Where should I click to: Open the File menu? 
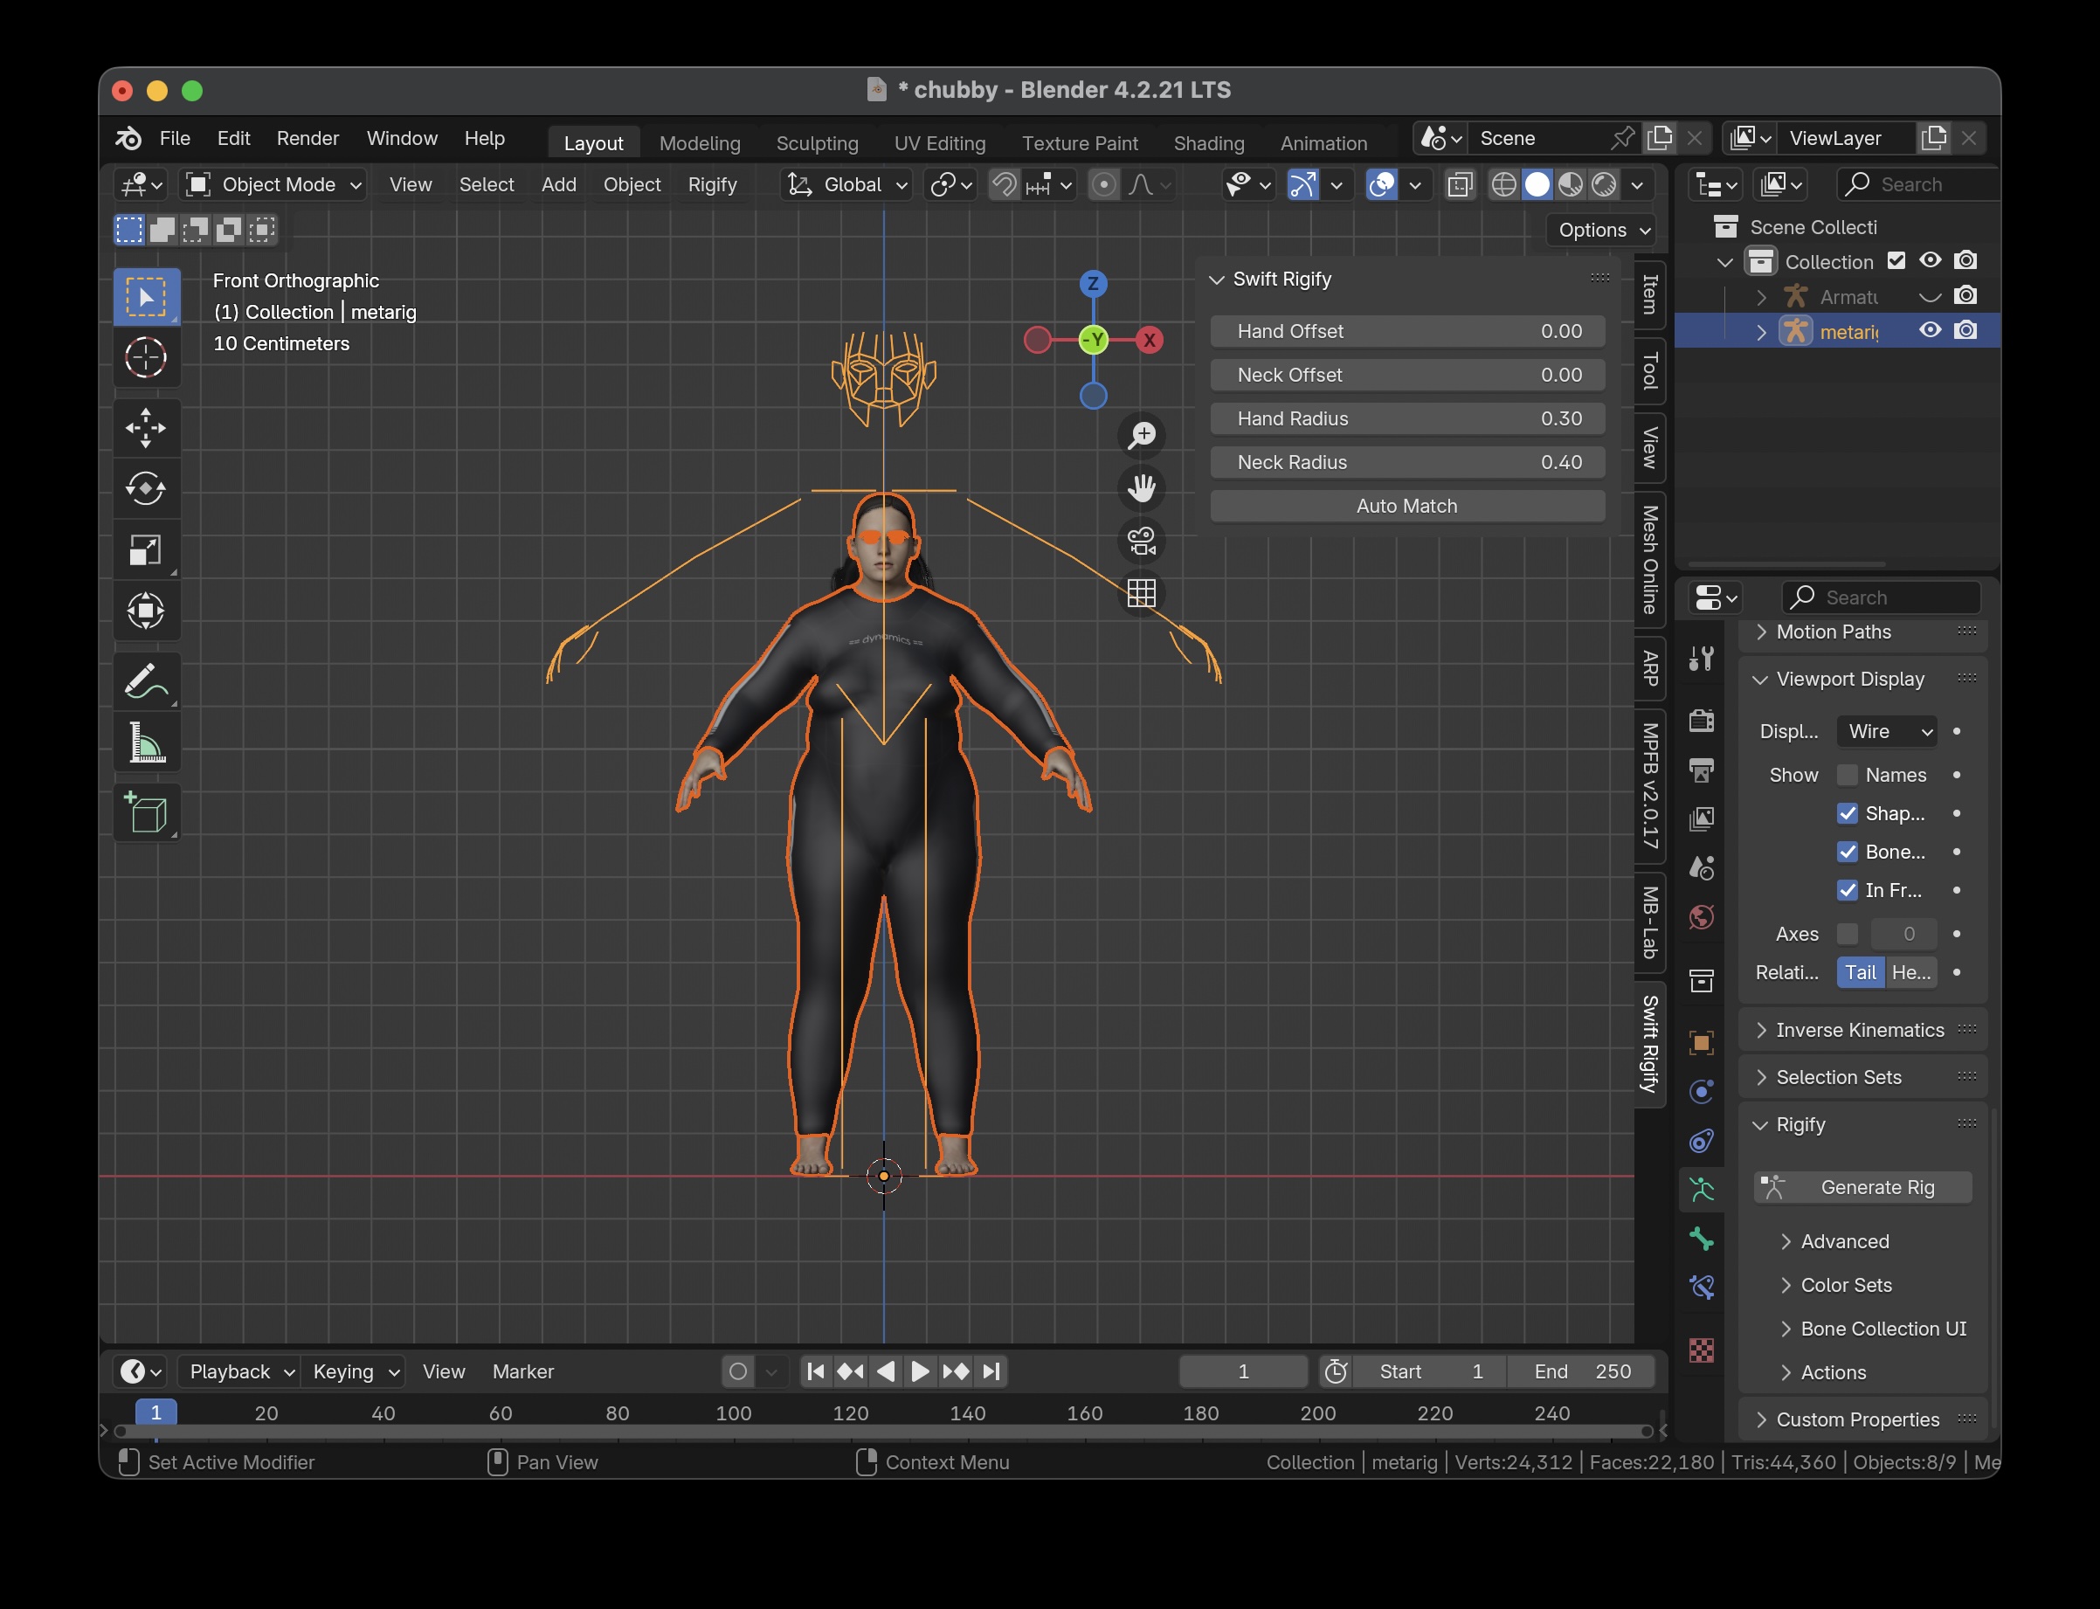pos(175,139)
